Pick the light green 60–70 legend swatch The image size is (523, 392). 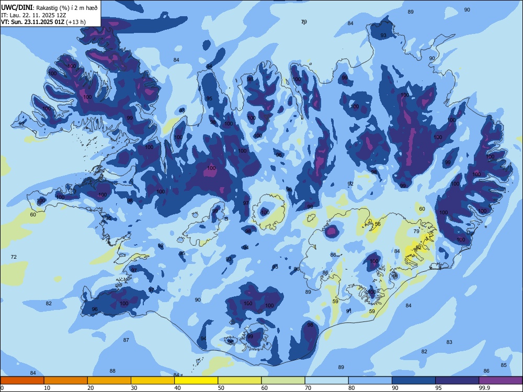[x=283, y=381]
